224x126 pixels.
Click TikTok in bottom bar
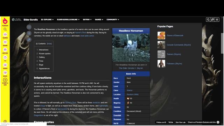(171, 122)
